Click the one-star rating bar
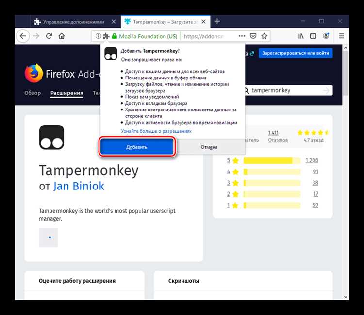This screenshot has height=315, width=364. coord(272,205)
